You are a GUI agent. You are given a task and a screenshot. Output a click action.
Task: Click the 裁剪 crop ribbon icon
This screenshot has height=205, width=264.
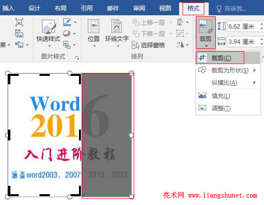206,26
